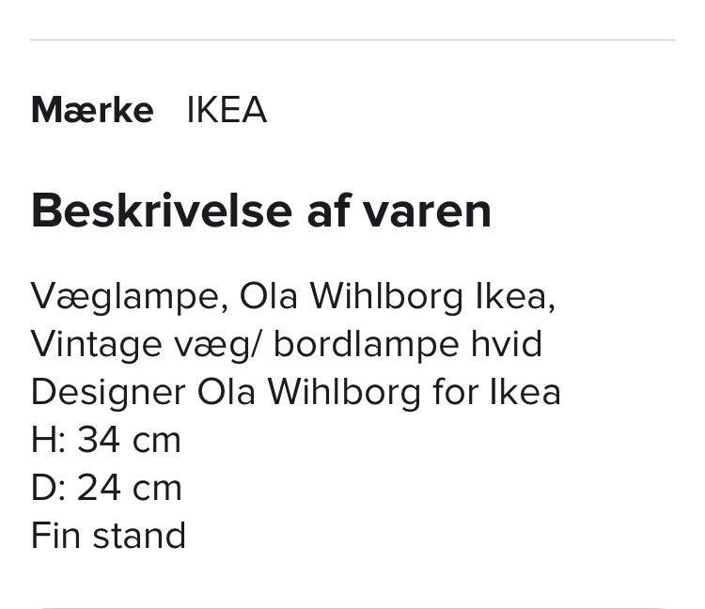Click the Beskrivelse af varen heading

click(261, 211)
